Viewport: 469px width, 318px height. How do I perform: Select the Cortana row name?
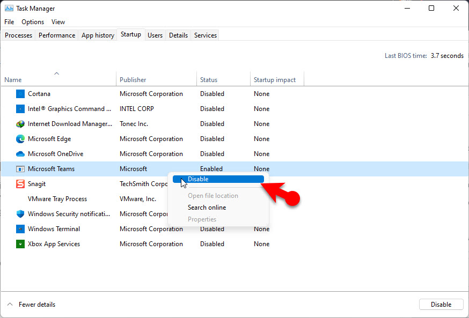pyautogui.click(x=39, y=94)
